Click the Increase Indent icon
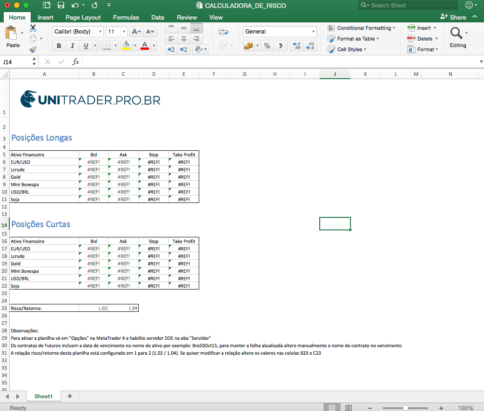 coord(184,49)
